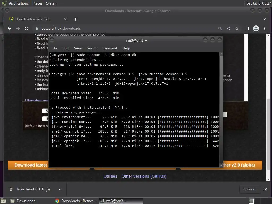Screen dimensions: 272x204
Task: Click the zoom magnifier icon in address bar
Action: coord(220,28)
